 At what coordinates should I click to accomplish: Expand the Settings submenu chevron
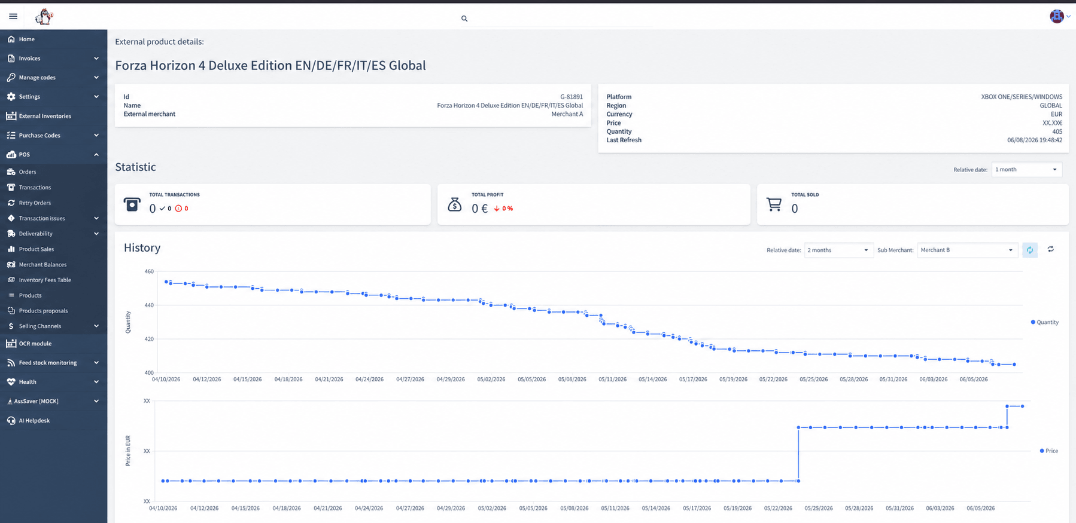pyautogui.click(x=96, y=96)
